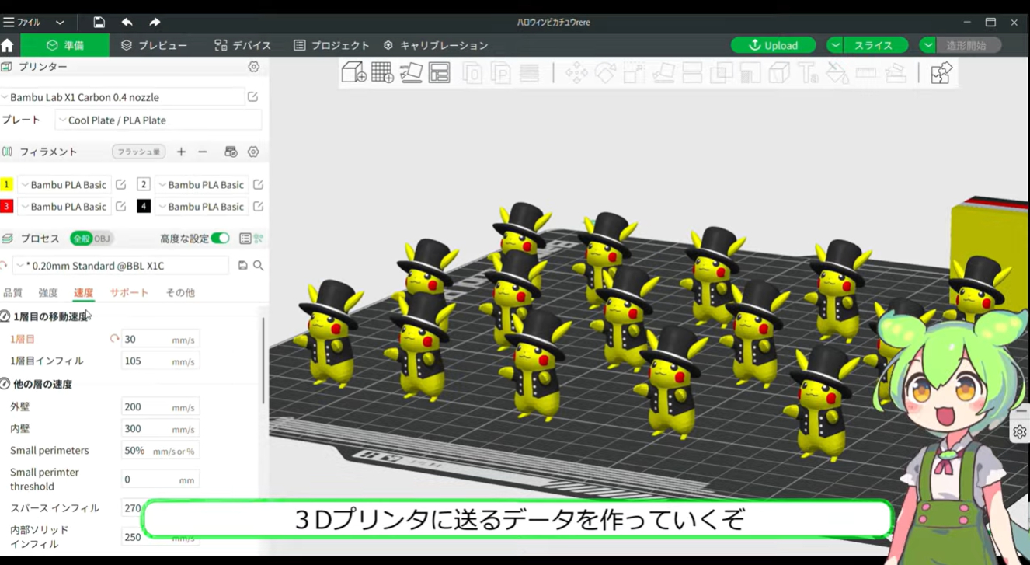1030x565 pixels.
Task: Click the home icon
Action: pyautogui.click(x=8, y=45)
